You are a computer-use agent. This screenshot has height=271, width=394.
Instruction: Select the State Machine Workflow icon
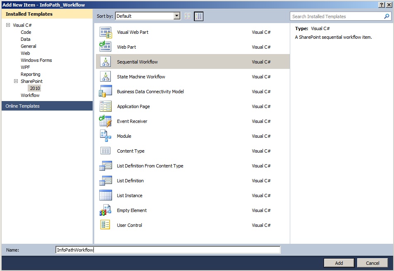pyautogui.click(x=105, y=76)
